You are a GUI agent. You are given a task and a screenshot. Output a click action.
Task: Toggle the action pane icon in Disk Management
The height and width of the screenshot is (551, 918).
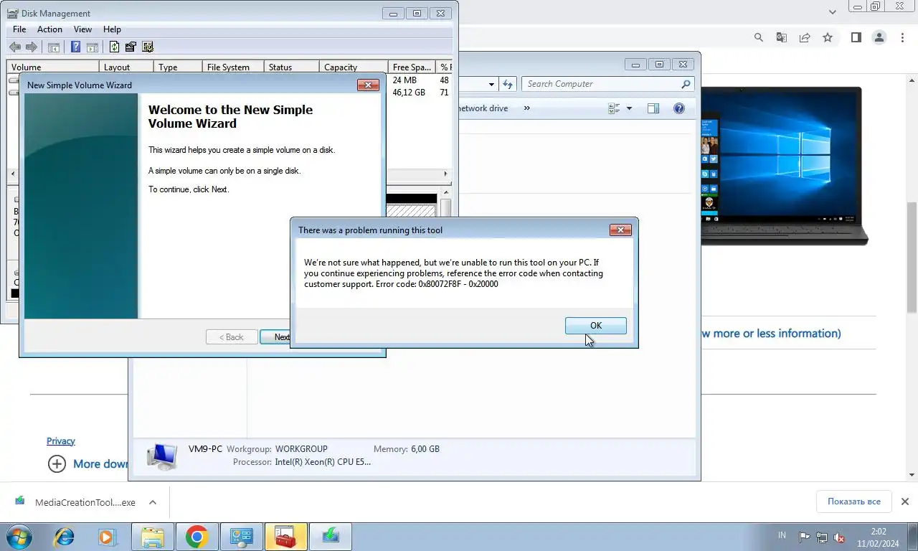click(x=93, y=47)
